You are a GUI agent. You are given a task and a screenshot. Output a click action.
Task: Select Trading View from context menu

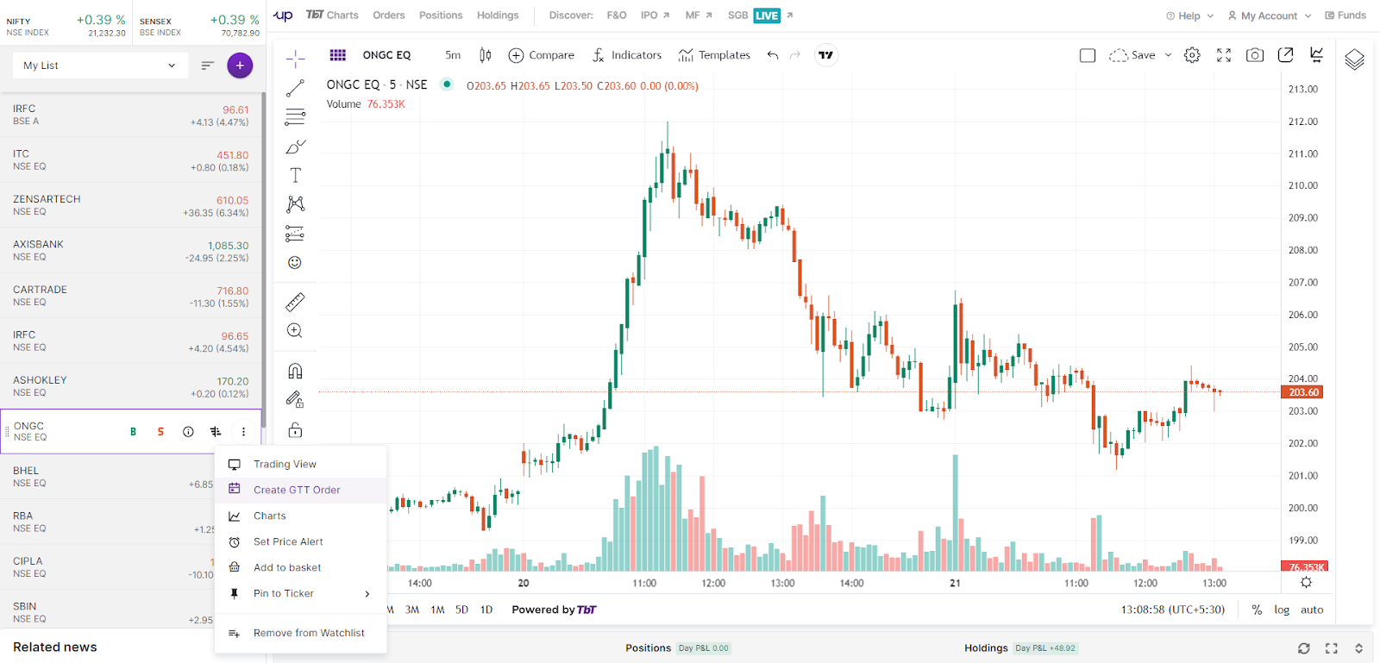click(300, 464)
